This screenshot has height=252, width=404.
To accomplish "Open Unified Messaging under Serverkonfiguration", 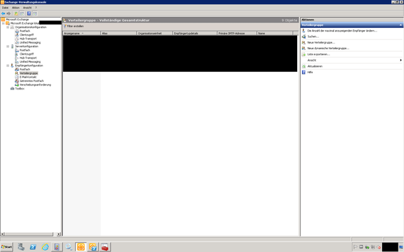I will click(x=30, y=62).
